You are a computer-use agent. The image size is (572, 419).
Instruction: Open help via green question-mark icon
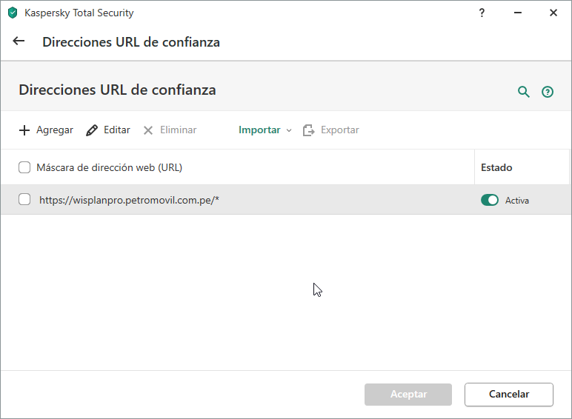click(x=548, y=92)
